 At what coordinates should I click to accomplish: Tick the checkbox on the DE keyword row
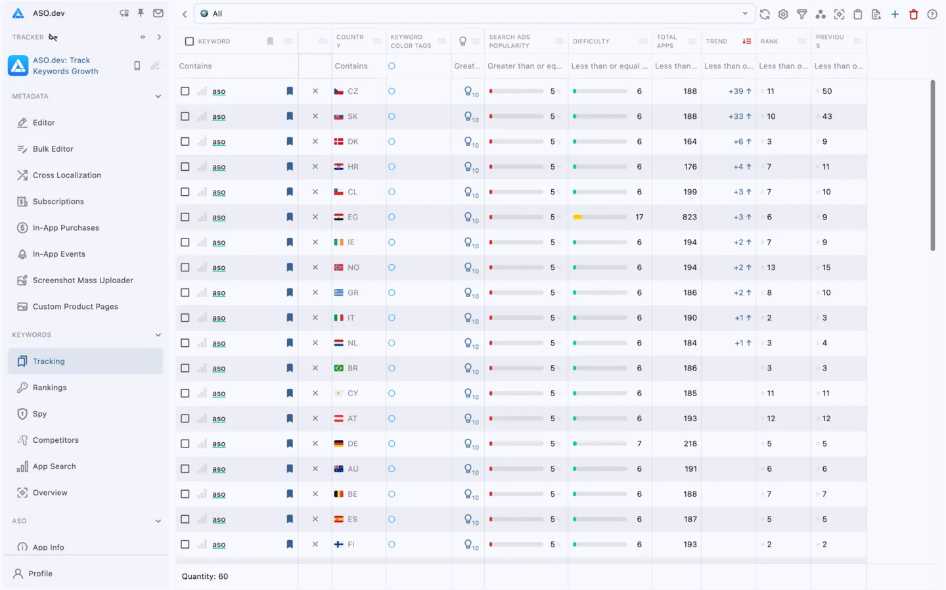185,443
